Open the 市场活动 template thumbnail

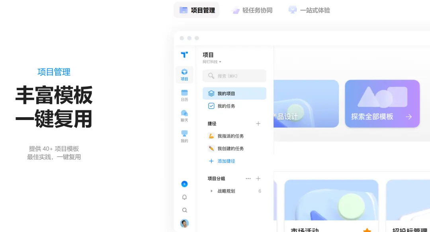point(331,200)
